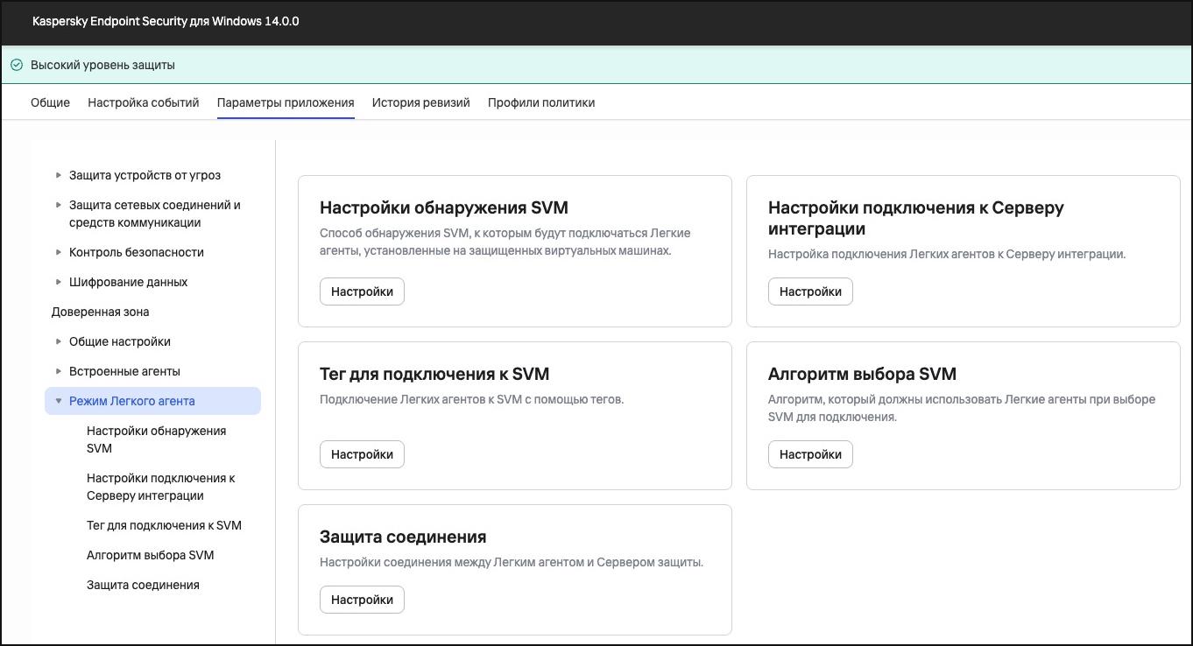Open Алгоритм выбора SVM in sidebar
This screenshot has width=1193, height=646.
(x=150, y=555)
